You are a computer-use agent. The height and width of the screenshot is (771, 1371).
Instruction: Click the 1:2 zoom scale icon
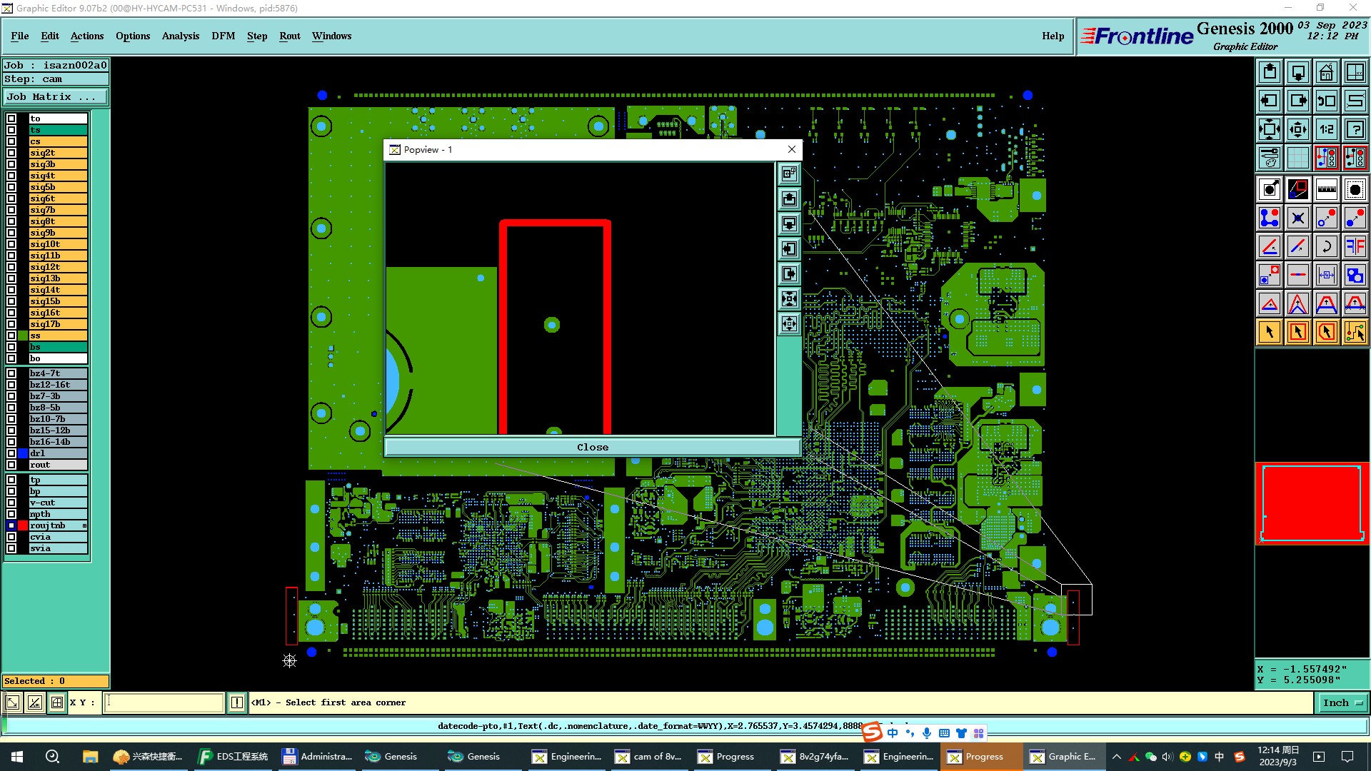coord(1326,129)
